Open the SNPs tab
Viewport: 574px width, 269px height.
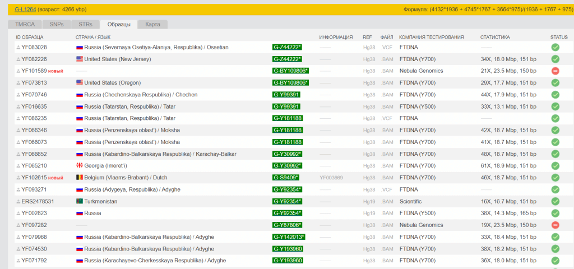57,24
